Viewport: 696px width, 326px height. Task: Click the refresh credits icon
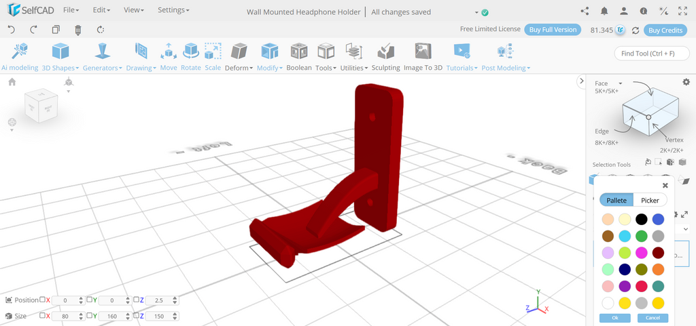click(x=636, y=30)
